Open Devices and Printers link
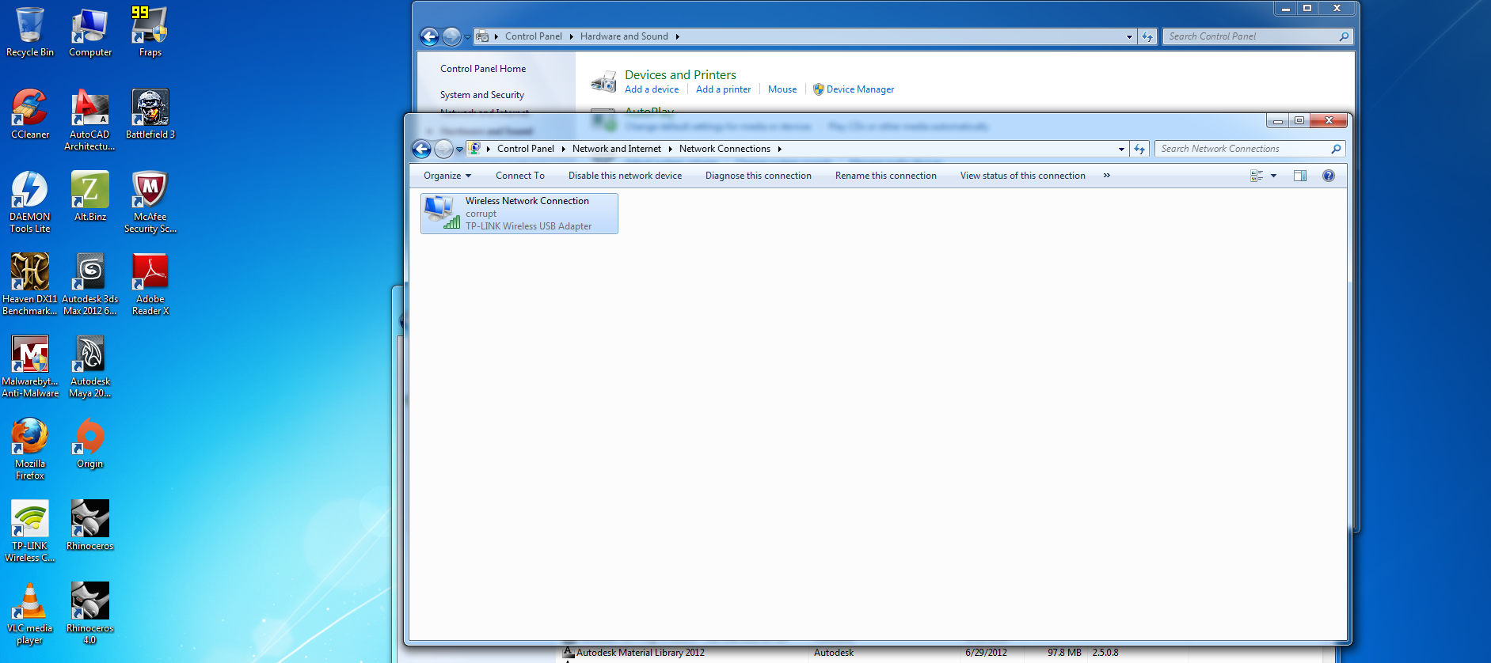This screenshot has height=663, width=1491. tap(680, 75)
